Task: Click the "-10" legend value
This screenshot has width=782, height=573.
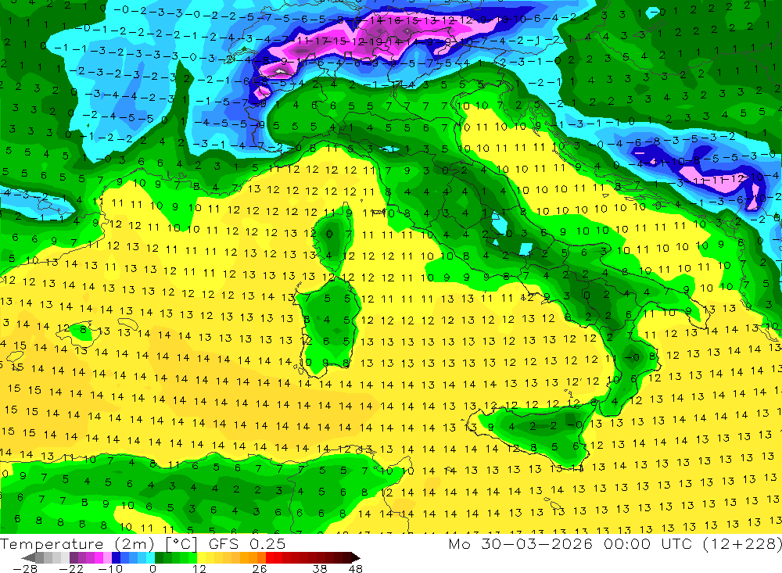Action: 110,569
